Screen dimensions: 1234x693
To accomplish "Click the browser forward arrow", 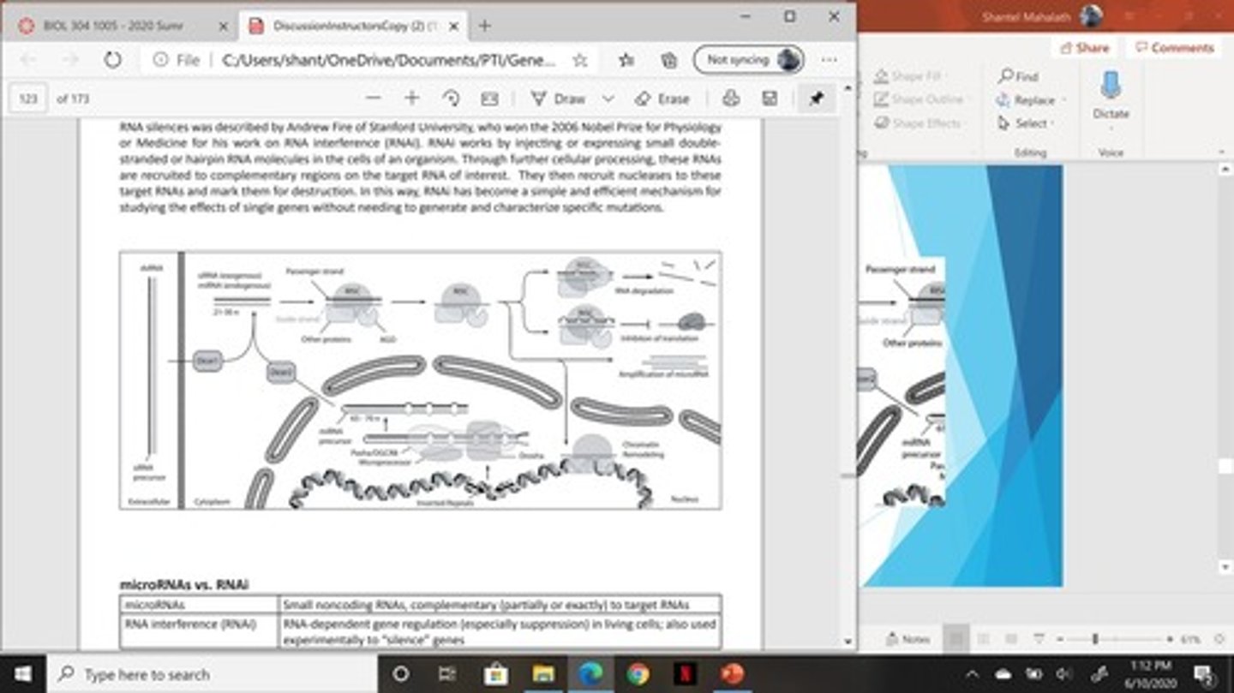I will (70, 60).
